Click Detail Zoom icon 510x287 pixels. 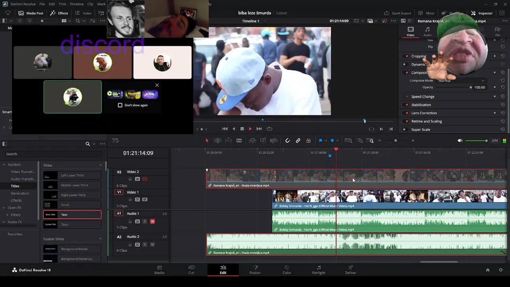point(360,141)
